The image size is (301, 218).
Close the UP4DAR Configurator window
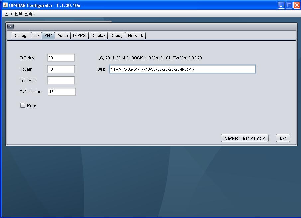point(297,5)
